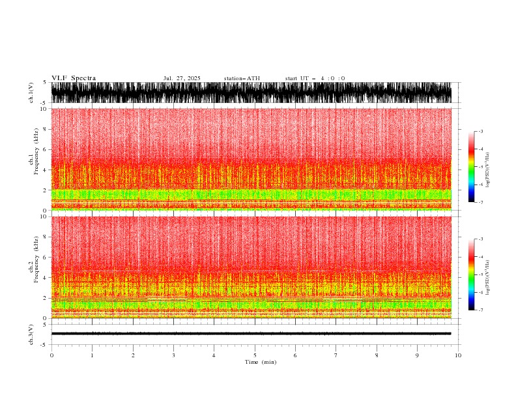Select the "ch.1(V)" y-axis label
The width and height of the screenshot is (516, 399).
(31, 93)
